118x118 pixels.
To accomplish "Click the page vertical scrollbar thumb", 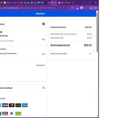I will 97,32.
